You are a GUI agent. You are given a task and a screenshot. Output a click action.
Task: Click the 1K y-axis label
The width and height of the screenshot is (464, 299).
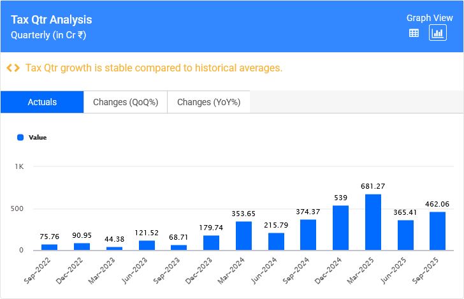[19, 166]
